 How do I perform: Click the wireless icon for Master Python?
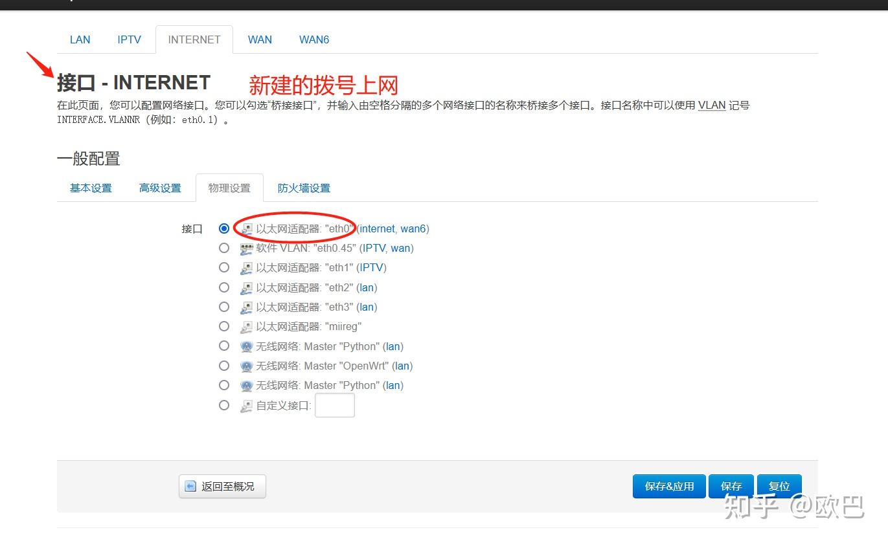(246, 346)
